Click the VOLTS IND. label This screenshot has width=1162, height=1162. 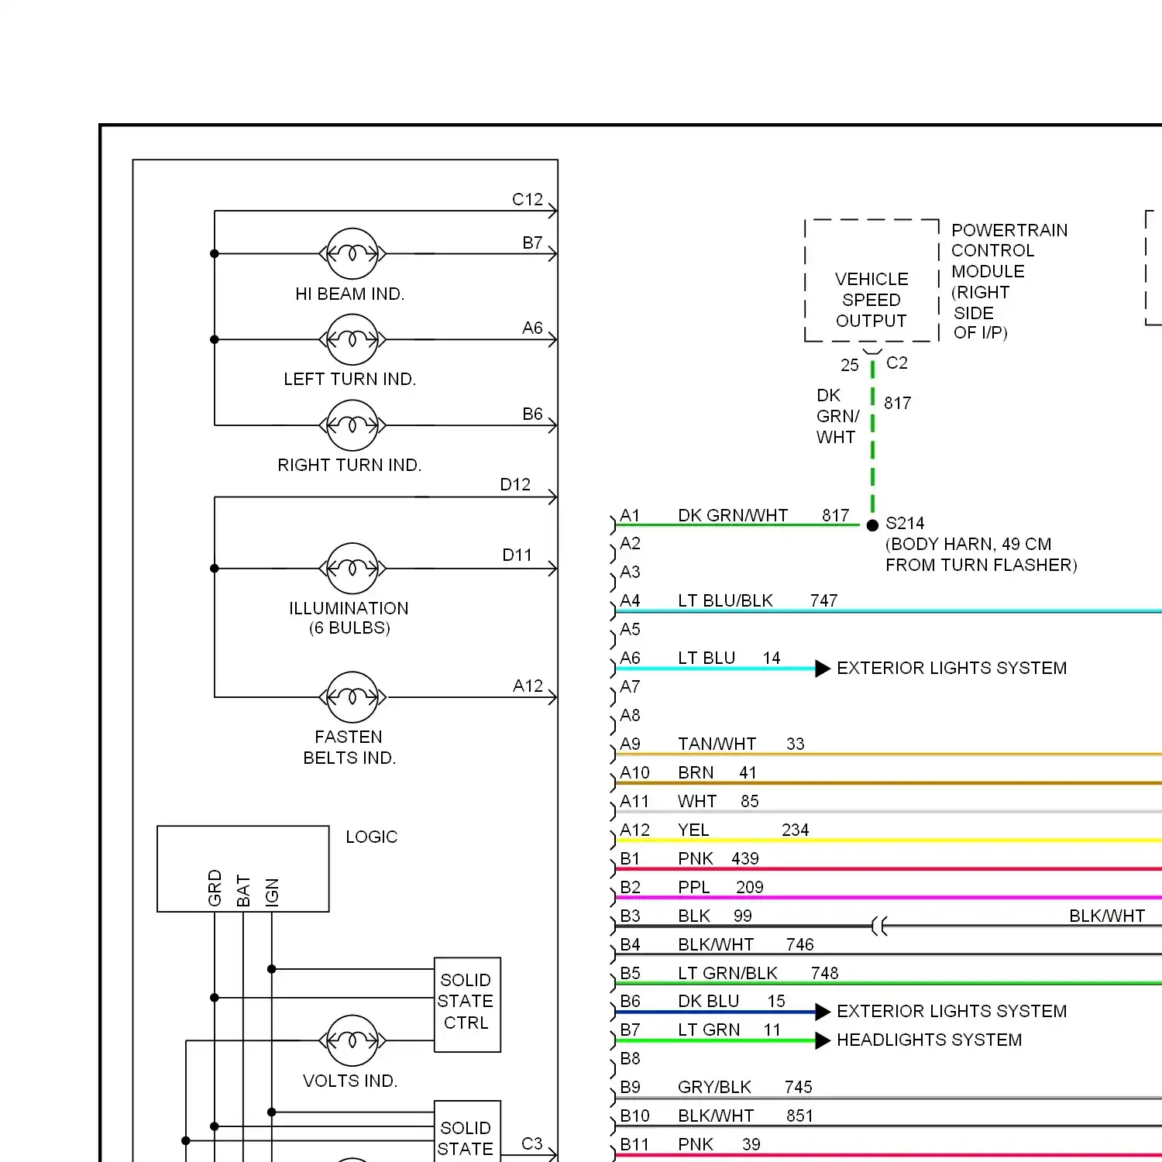click(x=350, y=1081)
